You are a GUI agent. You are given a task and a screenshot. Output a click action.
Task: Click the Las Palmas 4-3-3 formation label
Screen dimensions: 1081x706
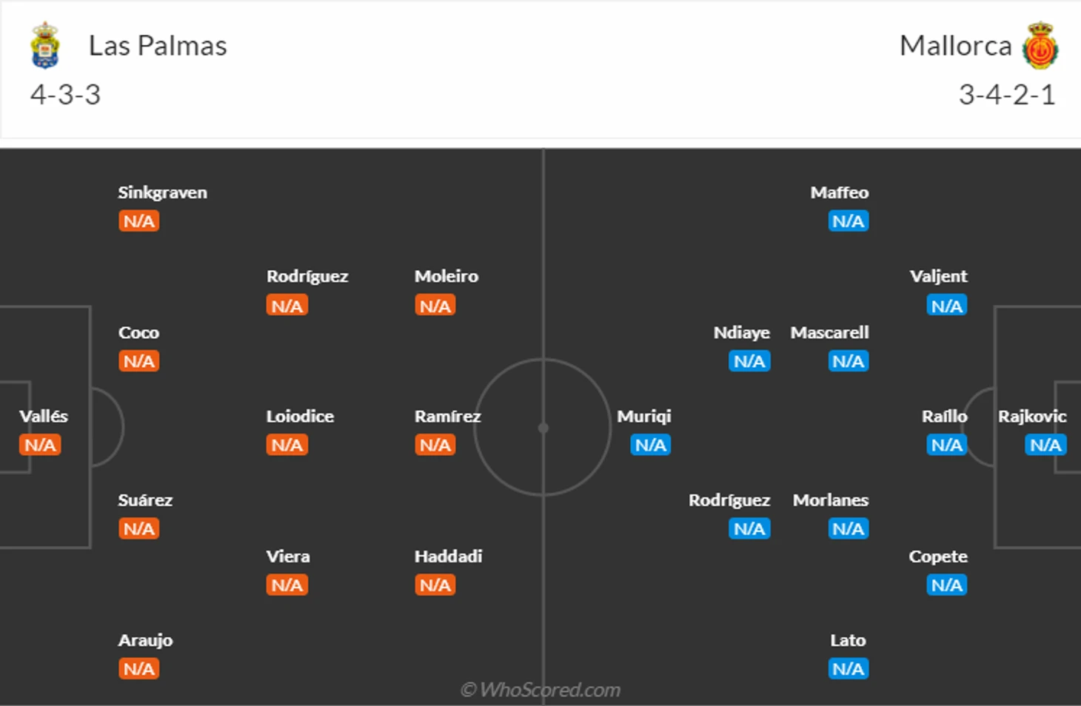click(x=65, y=95)
